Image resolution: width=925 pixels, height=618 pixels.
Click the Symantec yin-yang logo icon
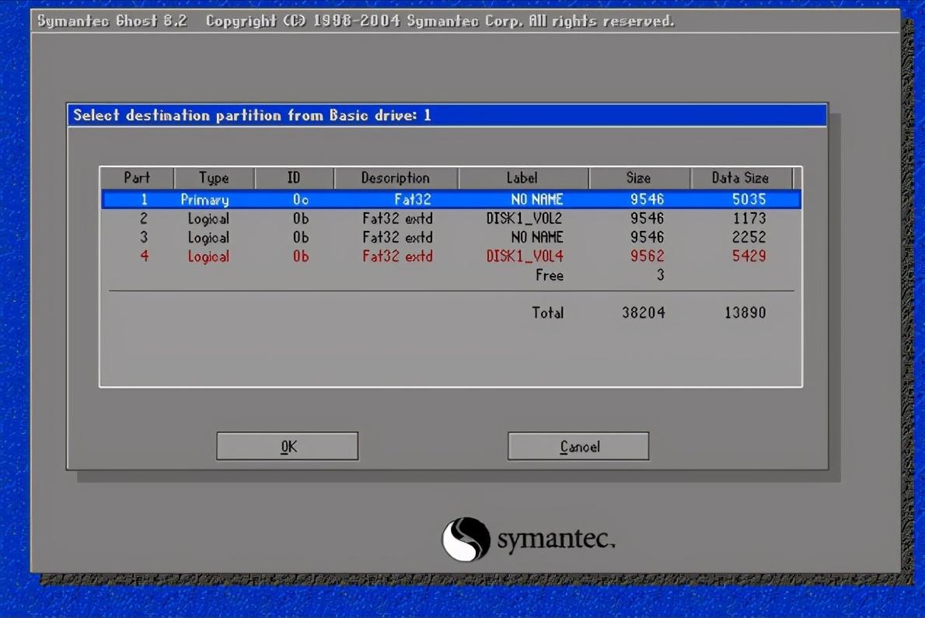(x=466, y=539)
